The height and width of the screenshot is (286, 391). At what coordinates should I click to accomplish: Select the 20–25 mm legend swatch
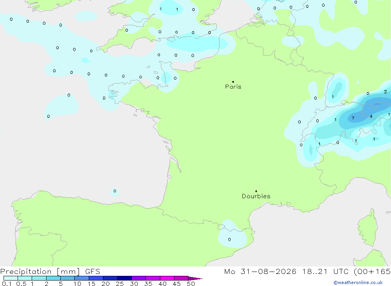pos(110,278)
